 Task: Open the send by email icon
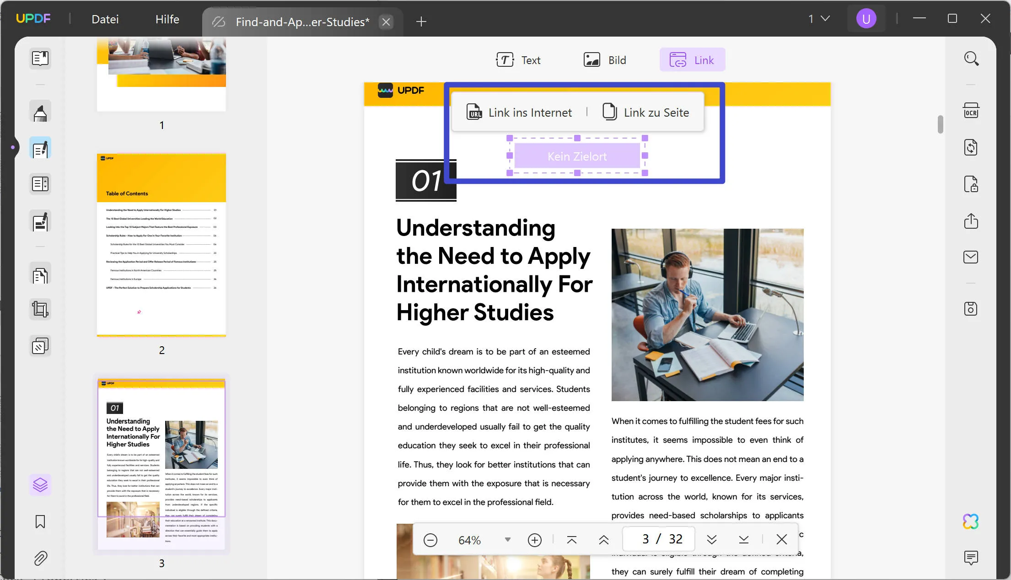[971, 257]
